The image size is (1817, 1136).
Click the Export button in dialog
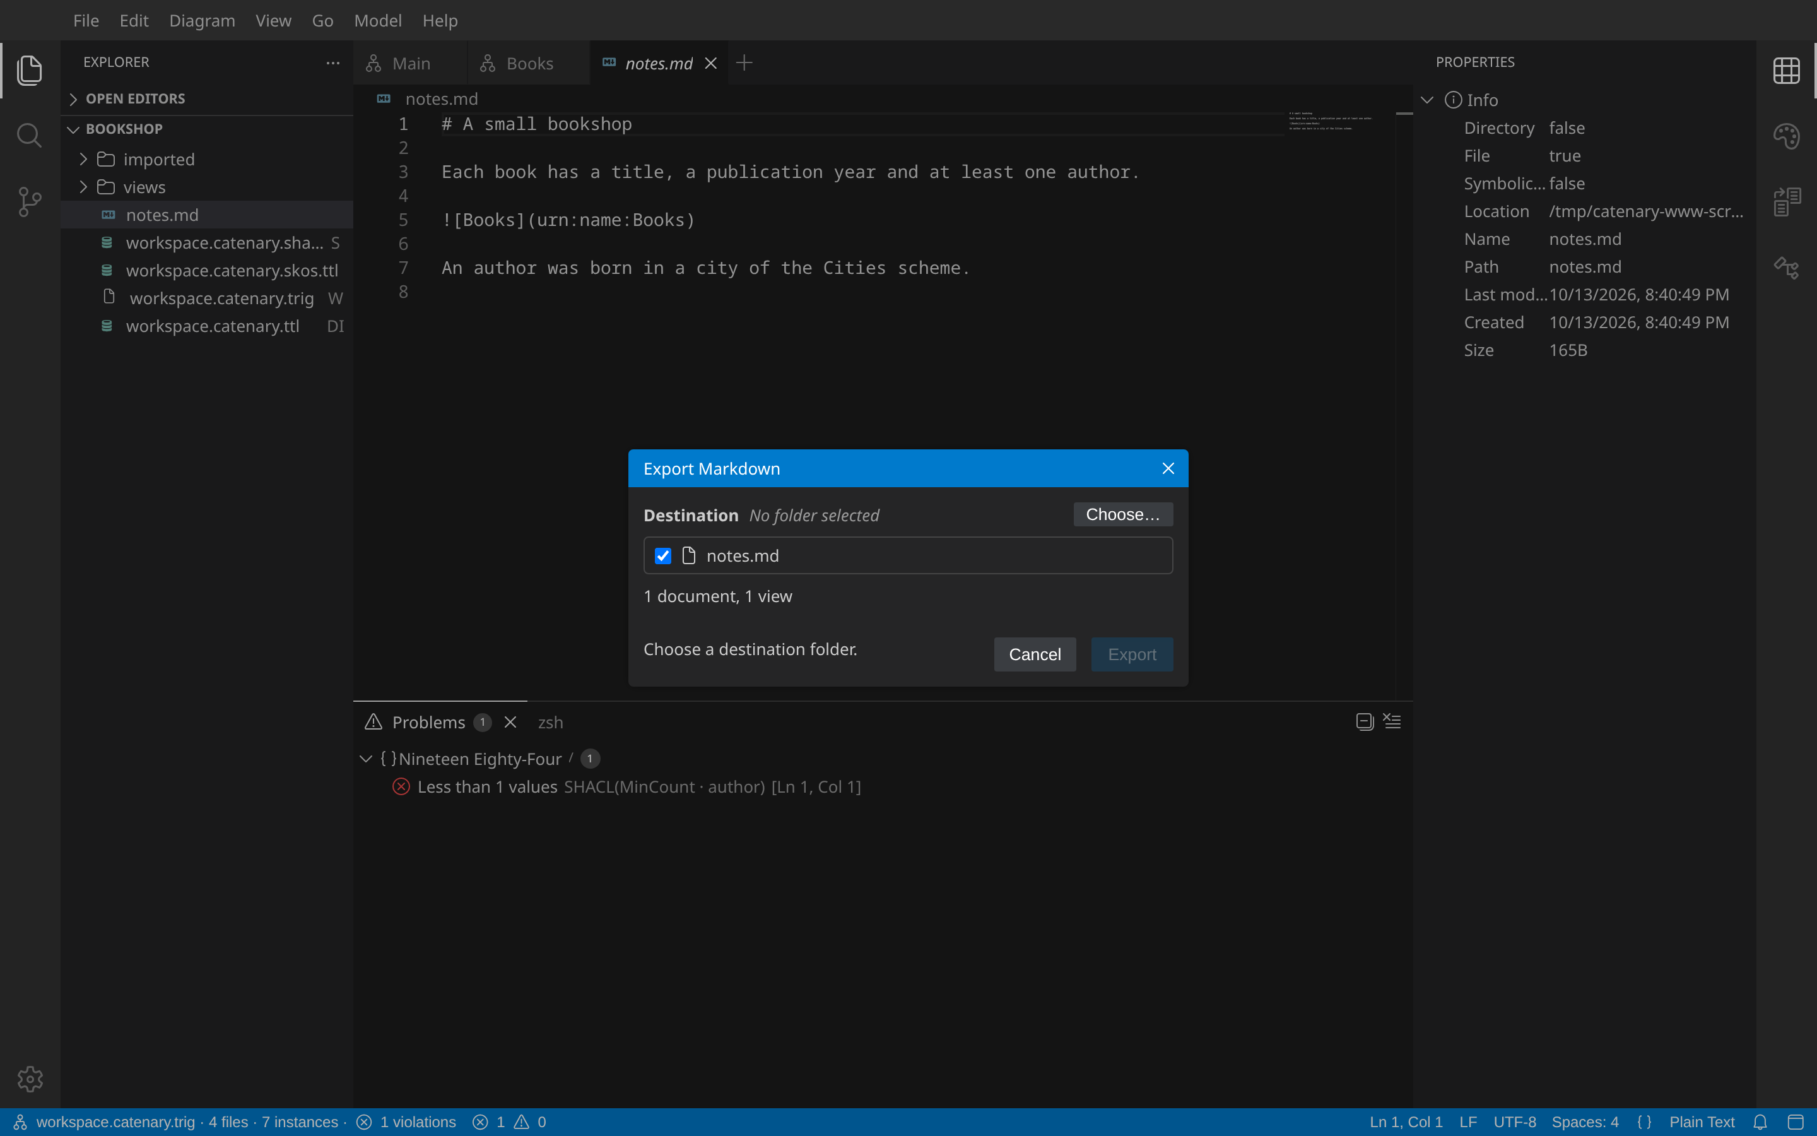click(x=1131, y=654)
